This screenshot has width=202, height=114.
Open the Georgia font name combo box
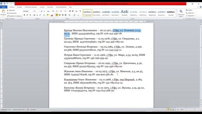click(x=28, y=11)
